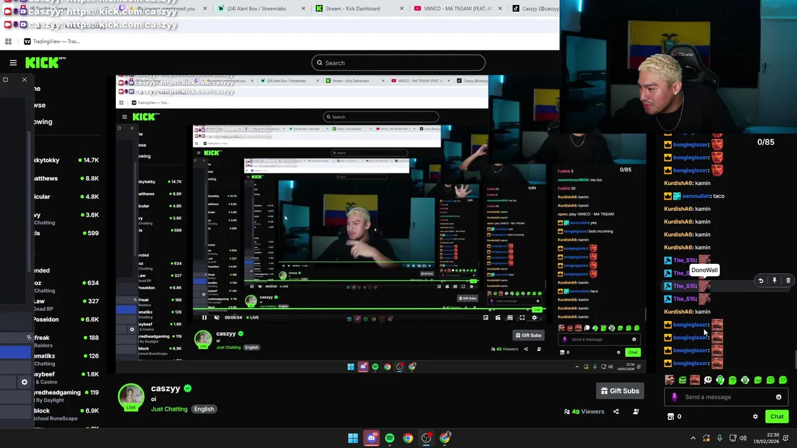Click the Send a message field
This screenshot has width=797, height=448.
point(727,397)
